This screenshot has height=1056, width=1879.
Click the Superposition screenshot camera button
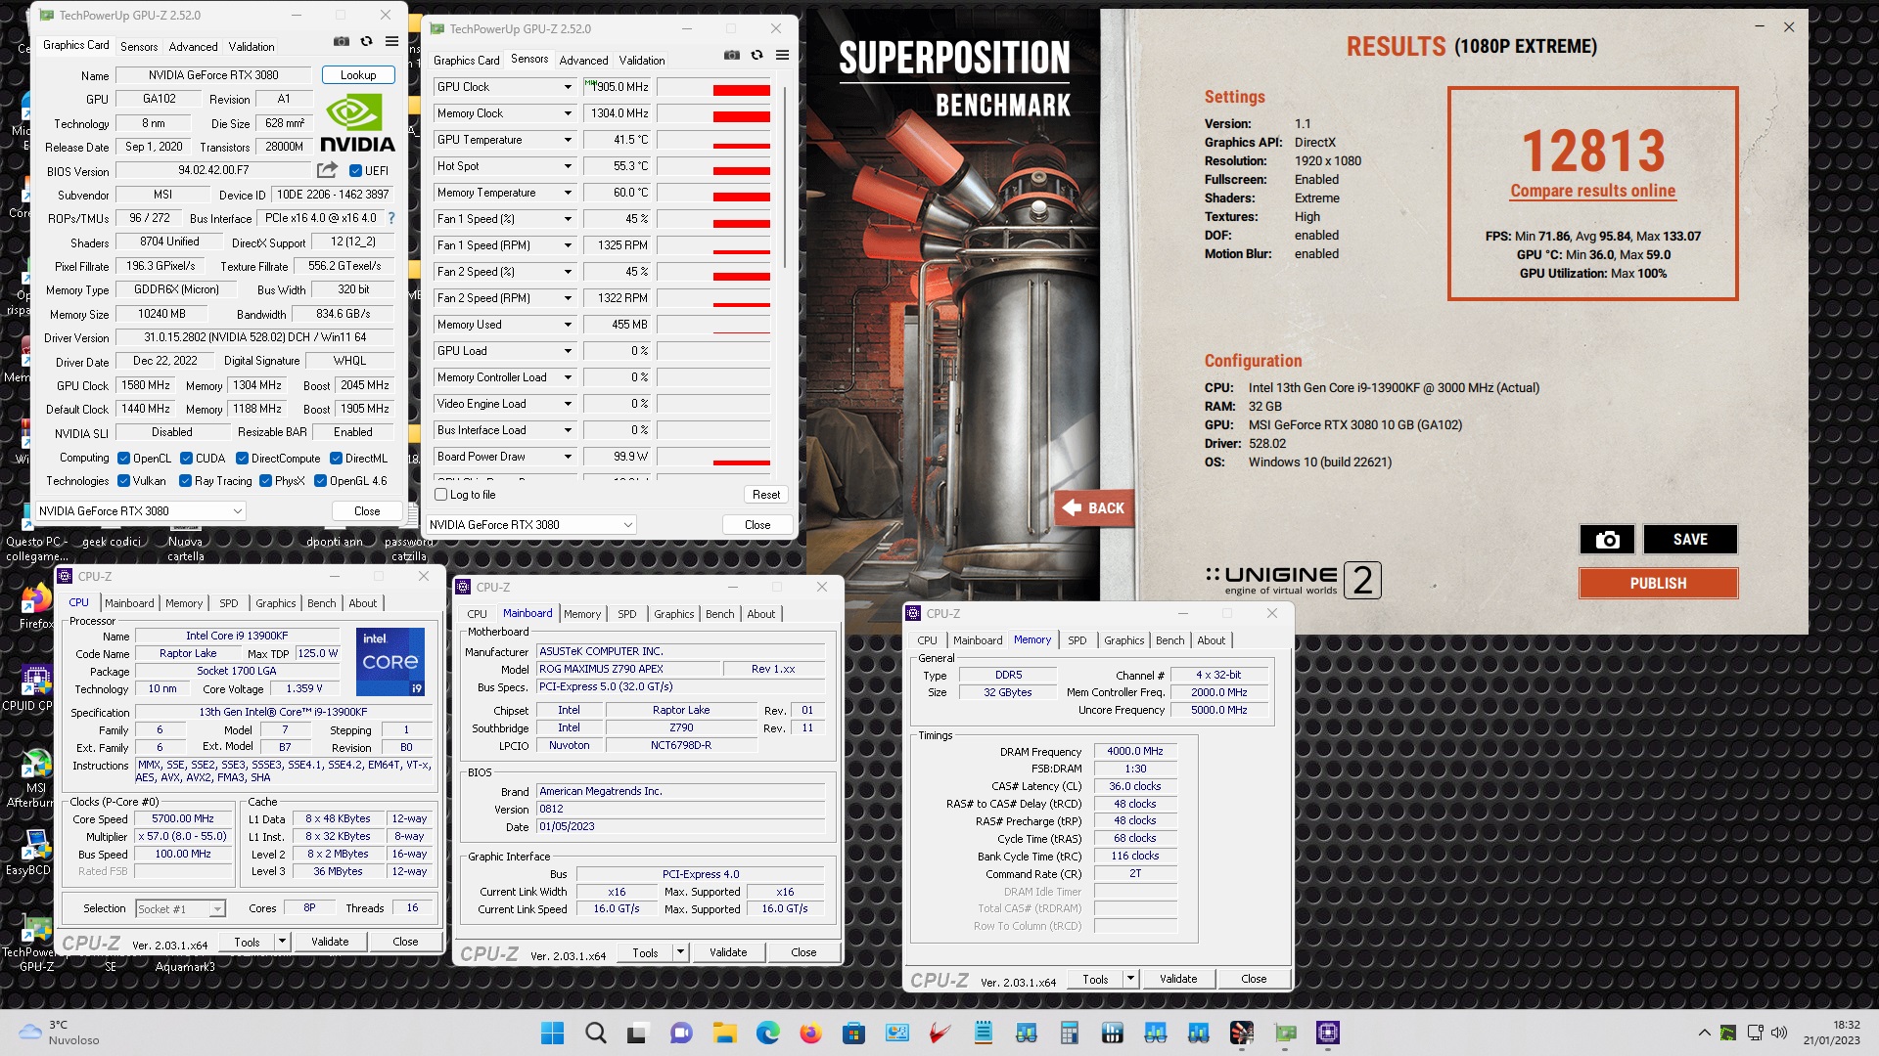(1607, 540)
